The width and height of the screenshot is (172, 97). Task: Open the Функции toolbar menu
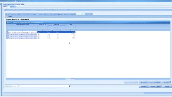click(x=8, y=10)
